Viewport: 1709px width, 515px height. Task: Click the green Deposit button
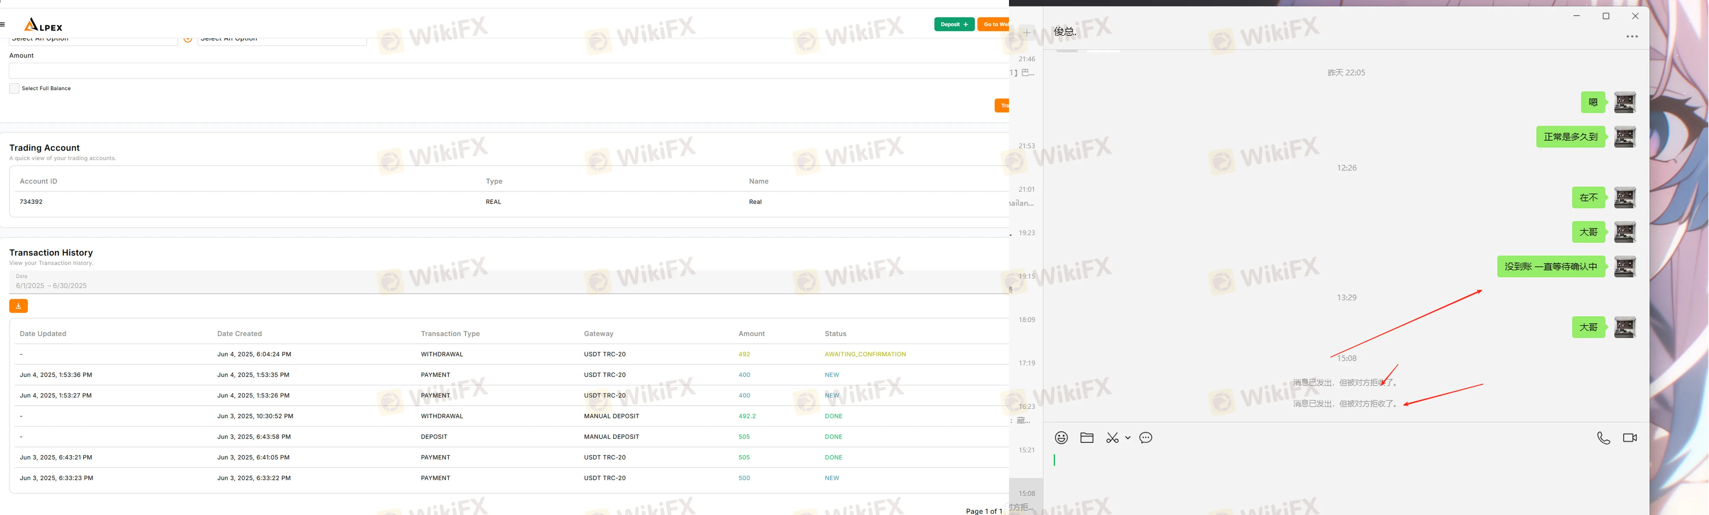(x=954, y=25)
